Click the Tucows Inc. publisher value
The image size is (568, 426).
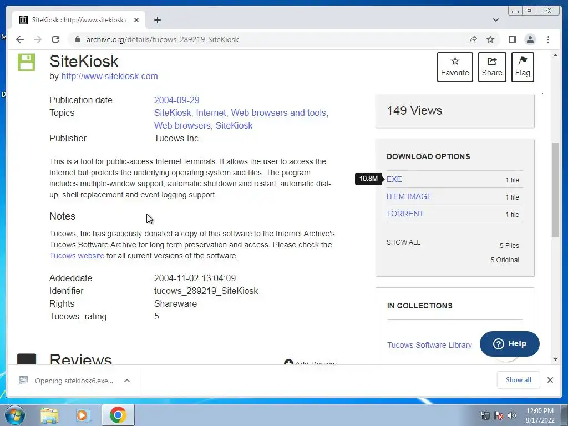coord(177,138)
